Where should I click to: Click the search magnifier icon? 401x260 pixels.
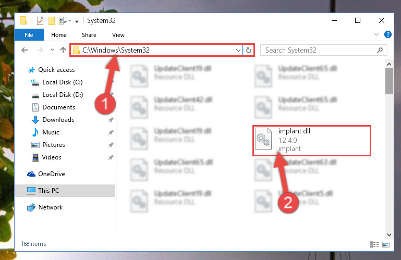click(x=380, y=51)
